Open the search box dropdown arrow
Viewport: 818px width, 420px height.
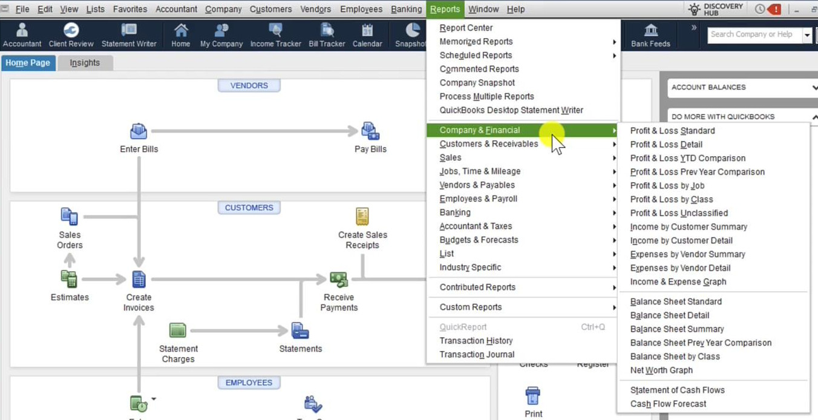807,35
